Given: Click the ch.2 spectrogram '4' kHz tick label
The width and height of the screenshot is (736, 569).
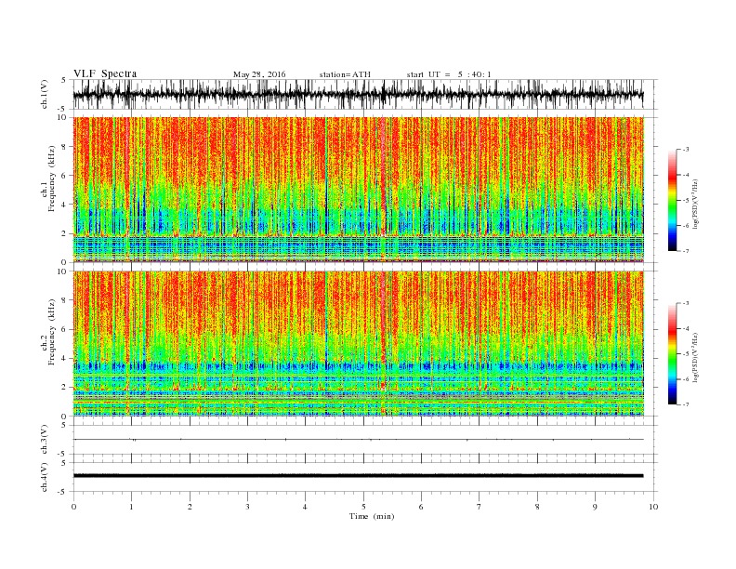Looking at the screenshot, I should tap(65, 359).
